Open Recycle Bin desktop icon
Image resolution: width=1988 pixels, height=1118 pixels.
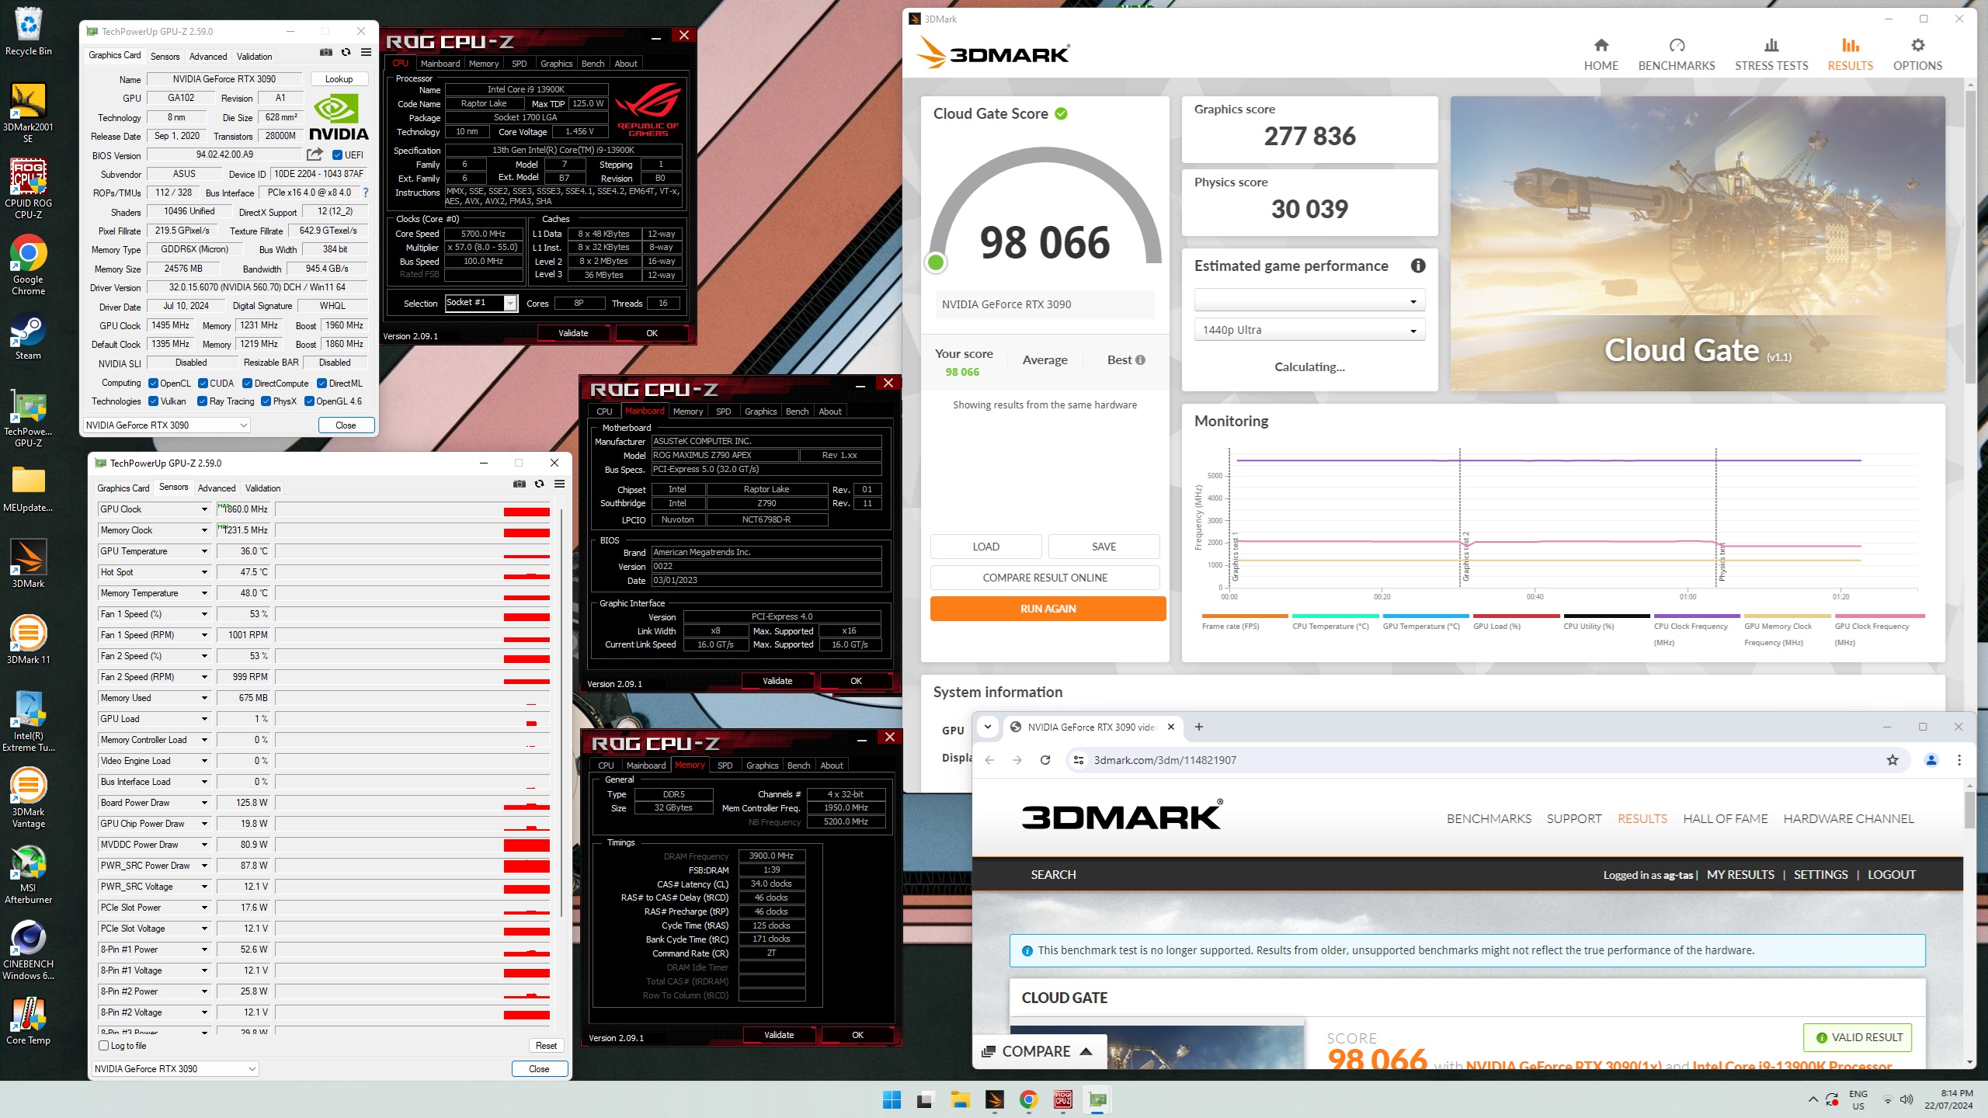coord(28,31)
